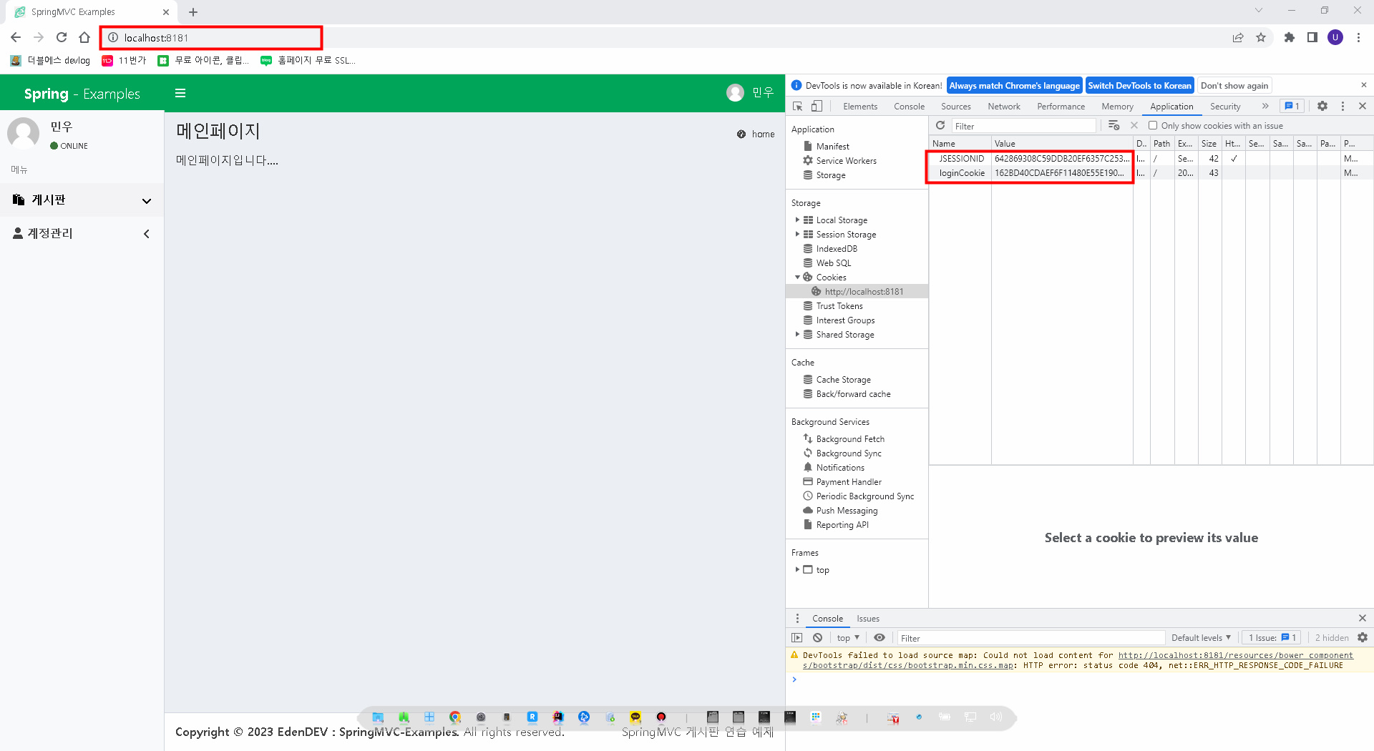Bookmark this page with star icon
Screen dimensions: 1374x751
point(1261,37)
